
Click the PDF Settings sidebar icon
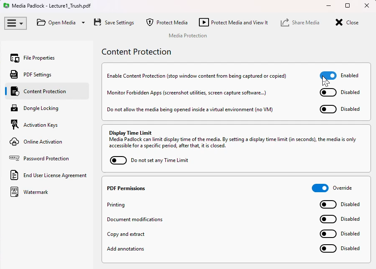[15, 75]
